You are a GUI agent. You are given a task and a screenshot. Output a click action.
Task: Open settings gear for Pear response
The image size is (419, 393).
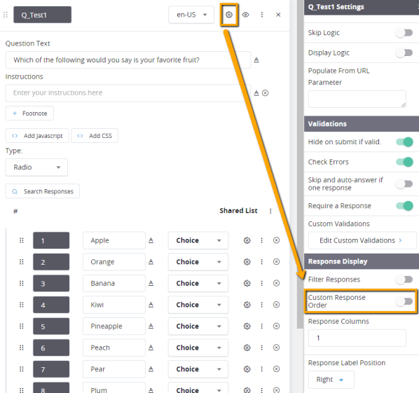(247, 369)
